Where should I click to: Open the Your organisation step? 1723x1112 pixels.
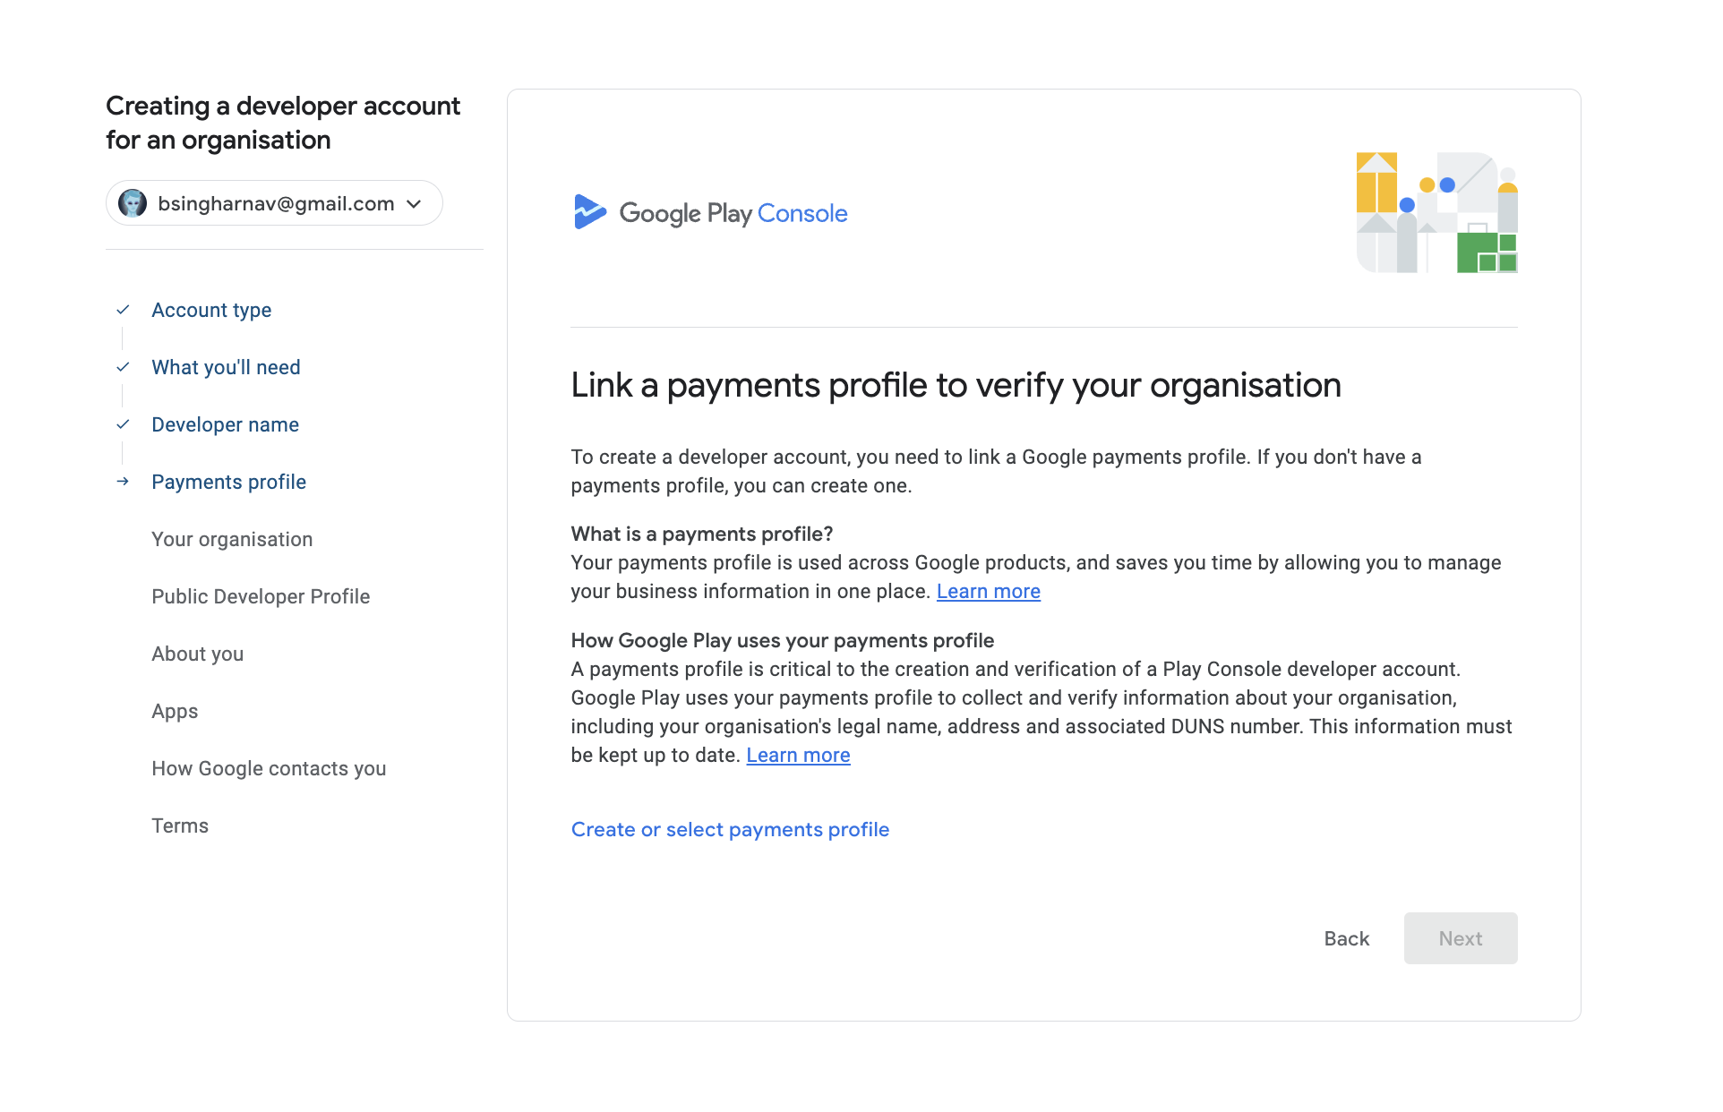point(232,539)
